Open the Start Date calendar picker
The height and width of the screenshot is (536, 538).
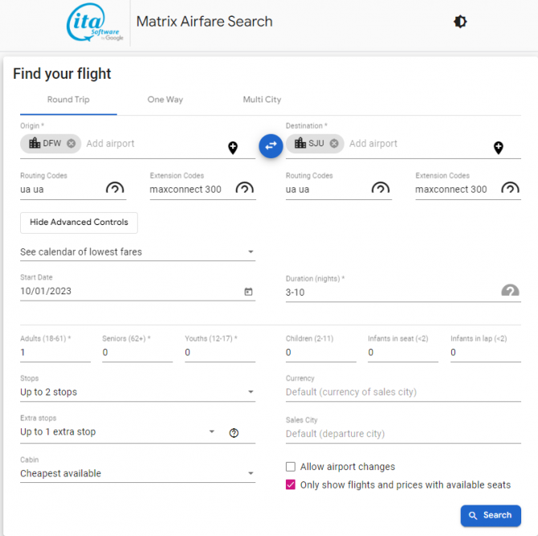click(248, 292)
